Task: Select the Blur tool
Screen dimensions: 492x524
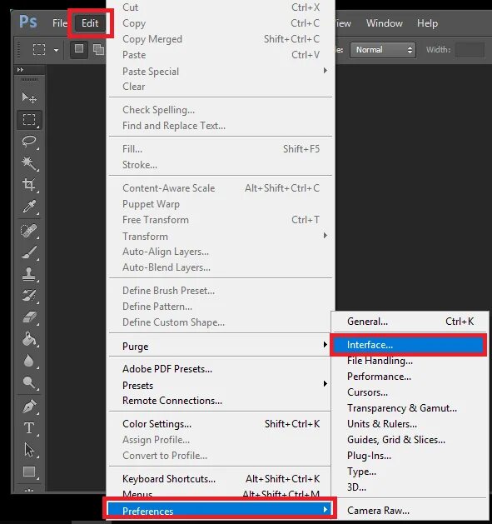Action: [29, 361]
